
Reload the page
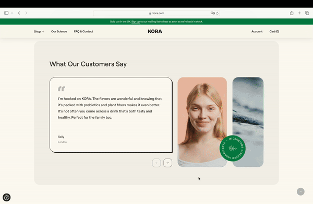218,13
